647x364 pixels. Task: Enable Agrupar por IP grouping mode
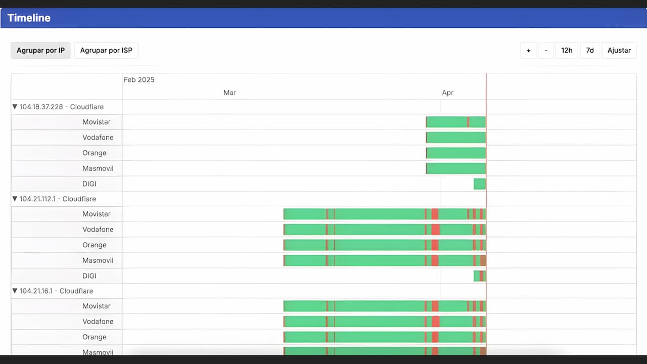[40, 50]
